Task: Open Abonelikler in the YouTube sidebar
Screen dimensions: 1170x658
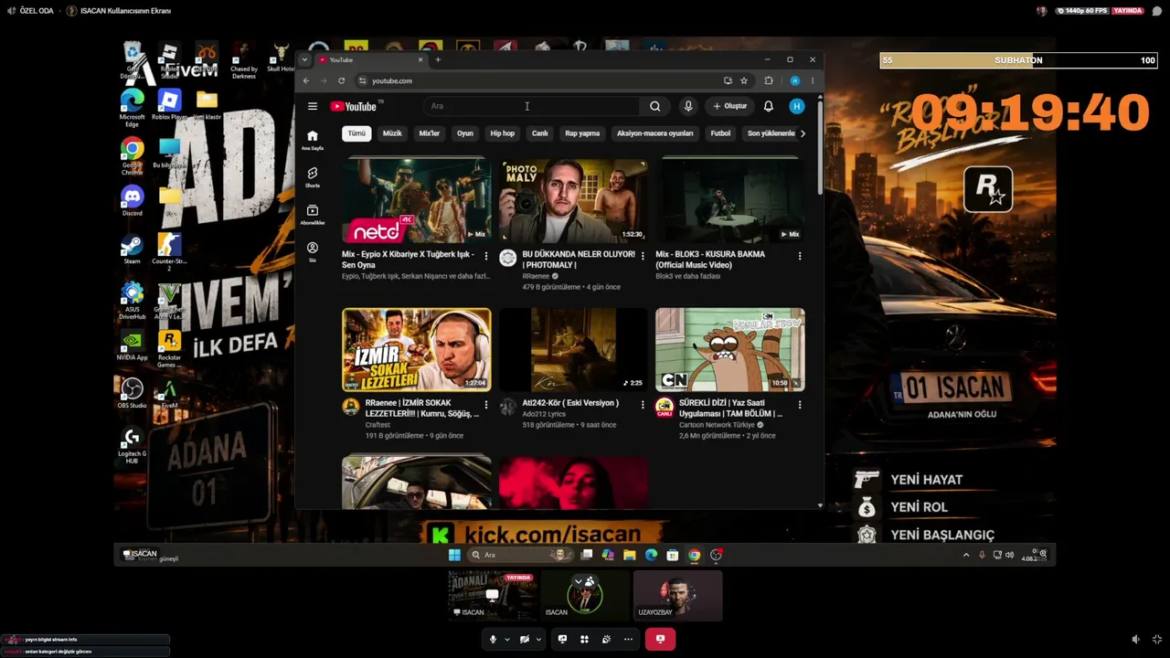Action: click(313, 214)
